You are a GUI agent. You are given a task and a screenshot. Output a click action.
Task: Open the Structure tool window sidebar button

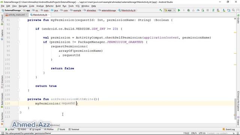[2, 82]
